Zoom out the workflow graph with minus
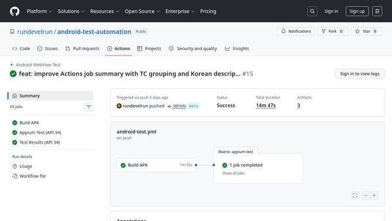Screen dimensions: 392x221 tap(365, 196)
